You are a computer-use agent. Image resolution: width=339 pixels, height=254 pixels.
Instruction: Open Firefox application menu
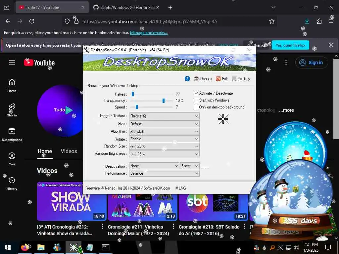point(331,21)
